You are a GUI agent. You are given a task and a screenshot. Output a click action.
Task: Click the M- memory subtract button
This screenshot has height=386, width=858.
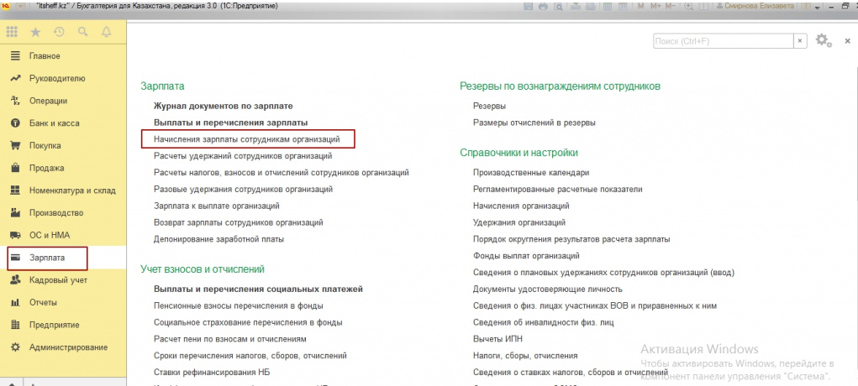click(671, 7)
